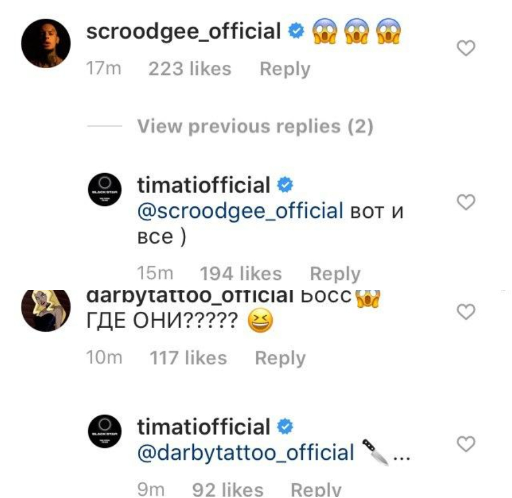Tap heart on darbytattoo_official's comment
The width and height of the screenshot is (512, 498).
tap(466, 312)
